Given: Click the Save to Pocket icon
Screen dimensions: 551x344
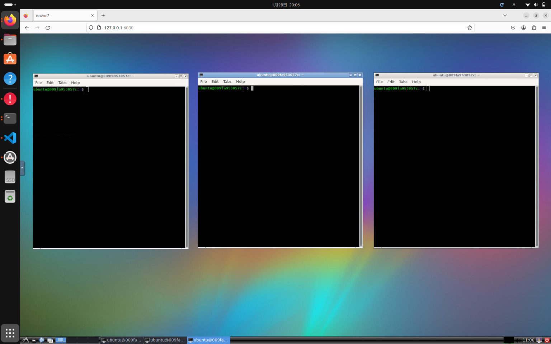Looking at the screenshot, I should pyautogui.click(x=513, y=28).
